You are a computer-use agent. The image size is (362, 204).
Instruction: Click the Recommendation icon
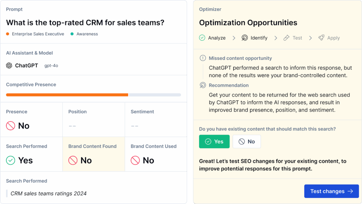pos(203,85)
